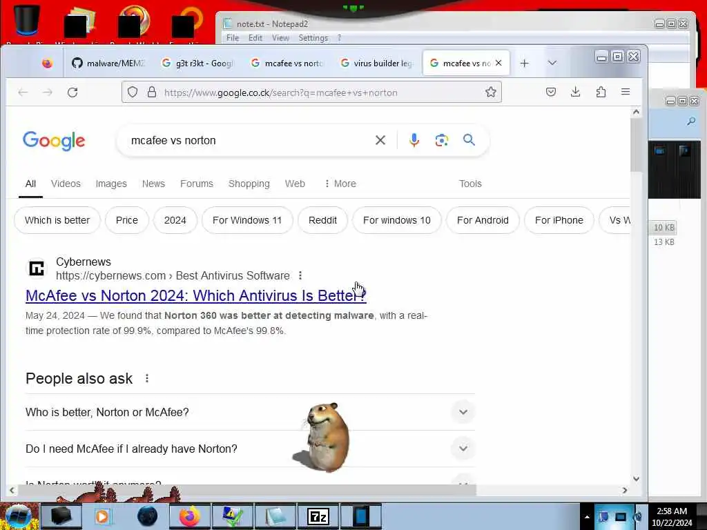This screenshot has width=707, height=530.
Task: Open taskbar clock showing 2:58 AM
Action: tap(672, 517)
